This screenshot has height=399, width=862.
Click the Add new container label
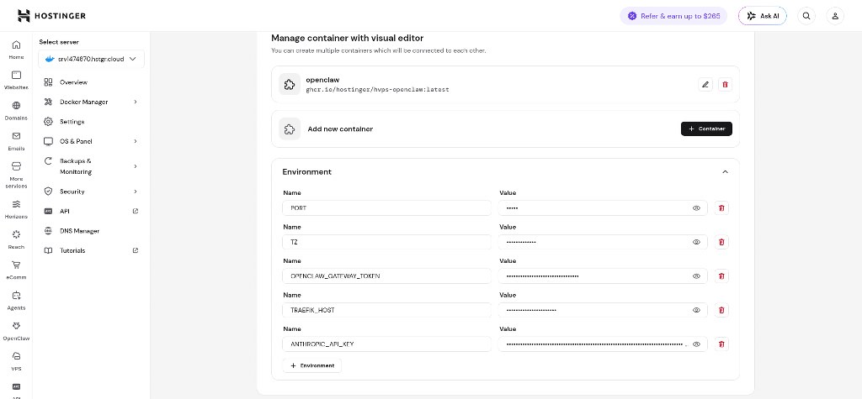tap(340, 129)
